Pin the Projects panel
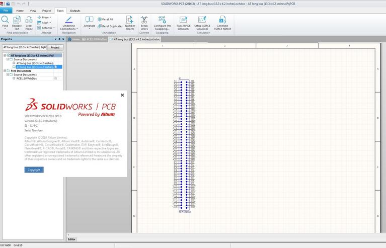The height and width of the screenshot is (248, 386). click(x=59, y=39)
